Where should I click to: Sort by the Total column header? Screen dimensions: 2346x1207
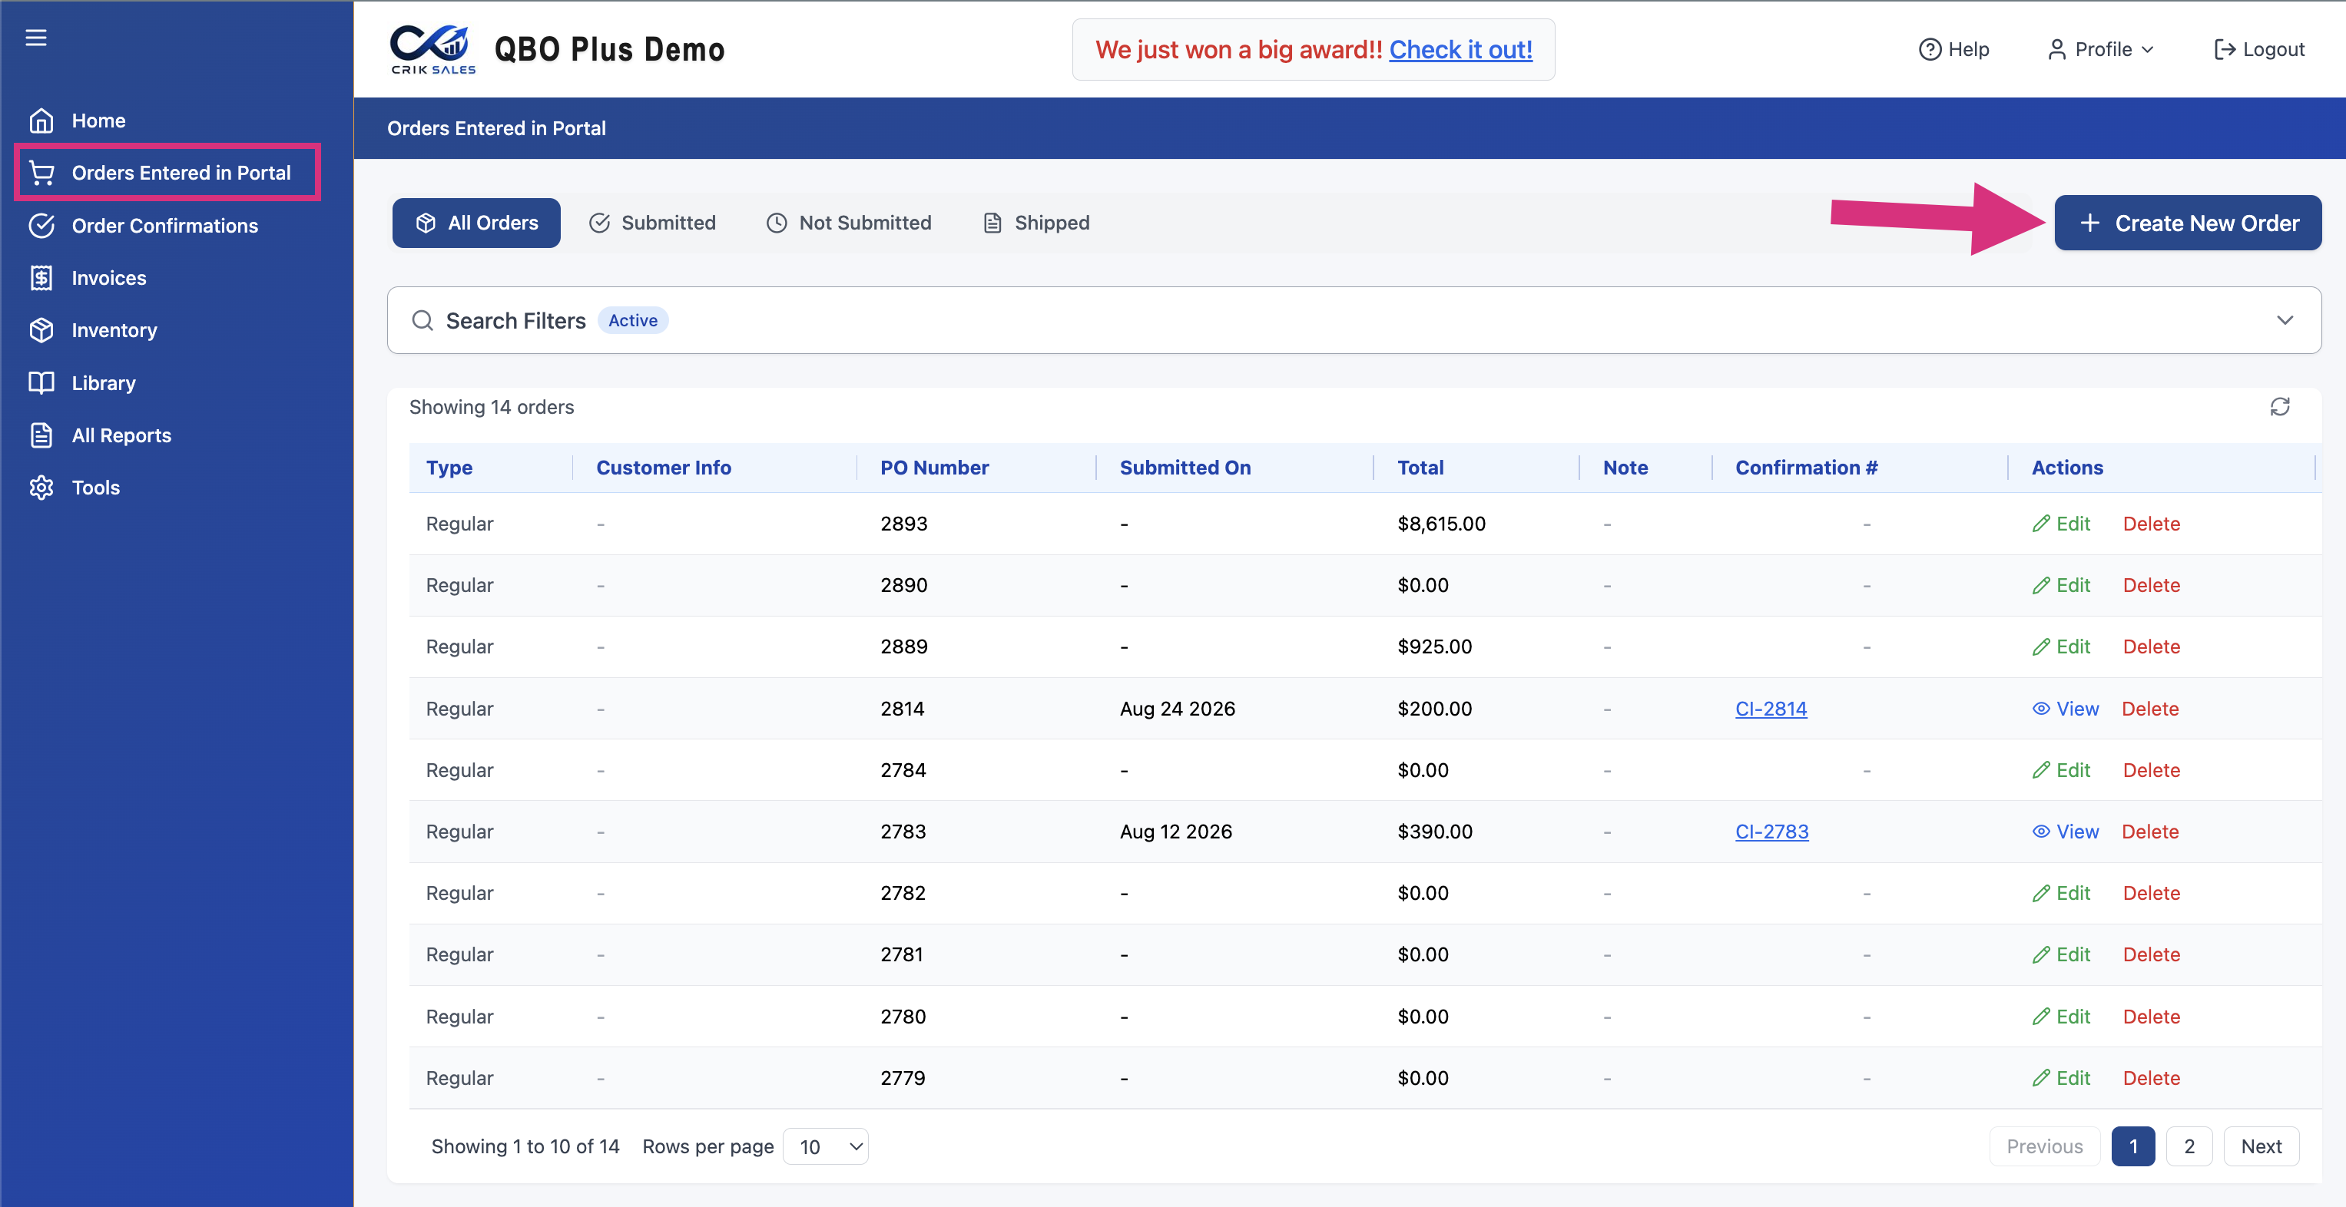pos(1420,468)
